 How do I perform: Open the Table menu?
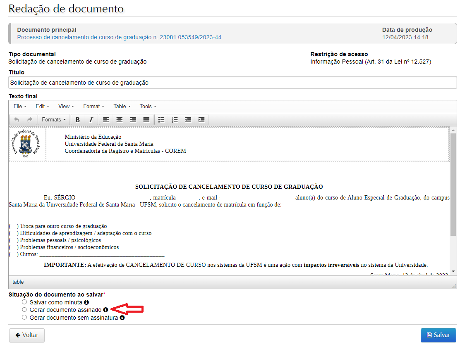(x=122, y=107)
